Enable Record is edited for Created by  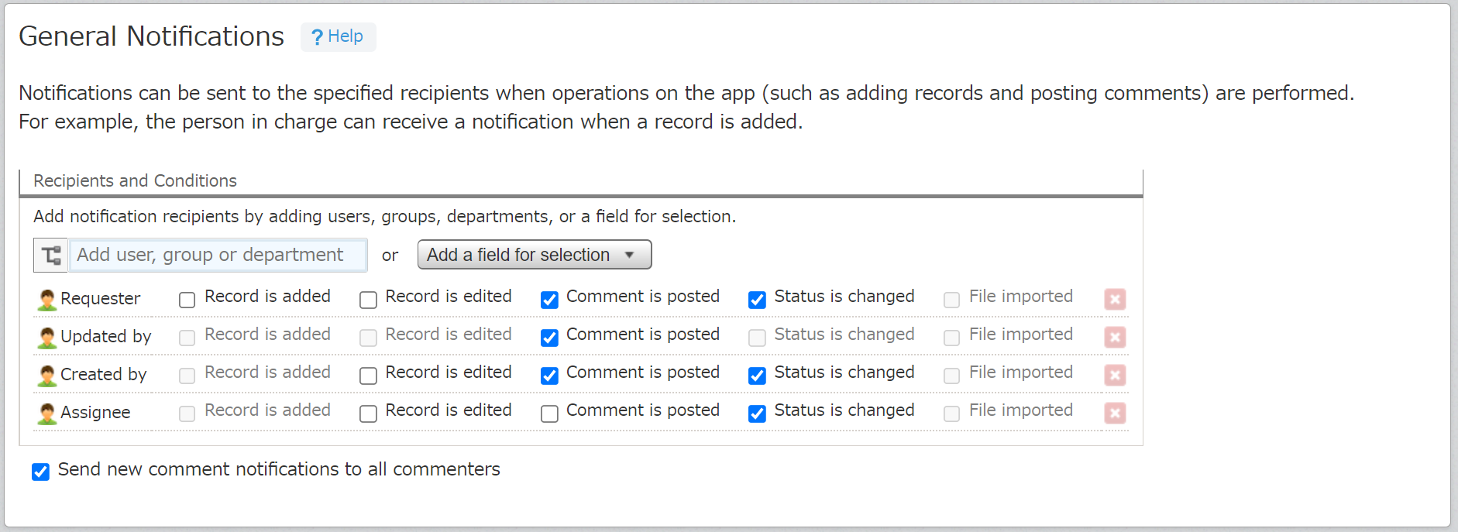368,376
